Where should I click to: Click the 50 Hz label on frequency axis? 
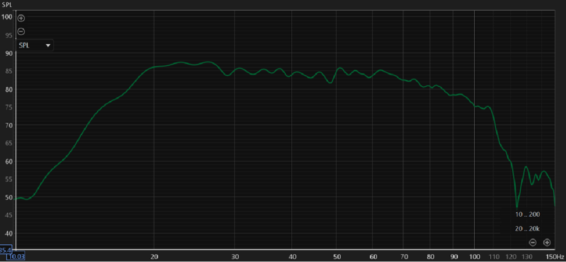[337, 256]
